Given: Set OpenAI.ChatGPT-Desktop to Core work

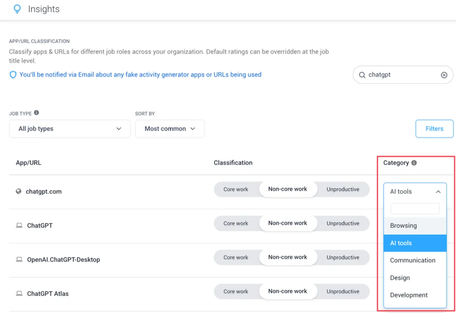Looking at the screenshot, I should [x=236, y=257].
